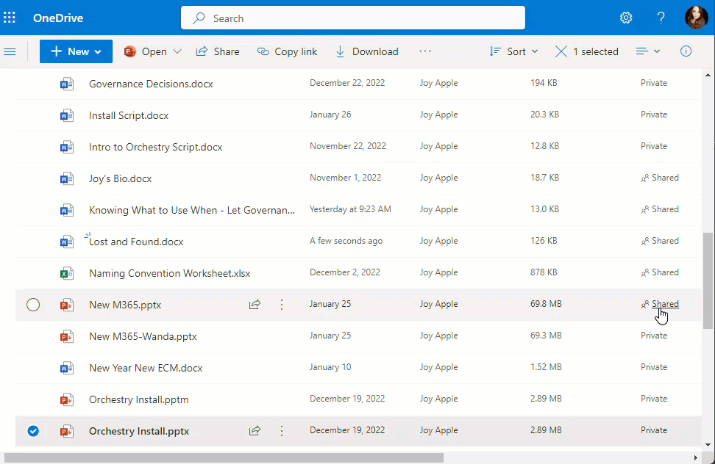The width and height of the screenshot is (715, 464).
Task: Select the New M365.pptx row checkbox
Action: [x=33, y=304]
